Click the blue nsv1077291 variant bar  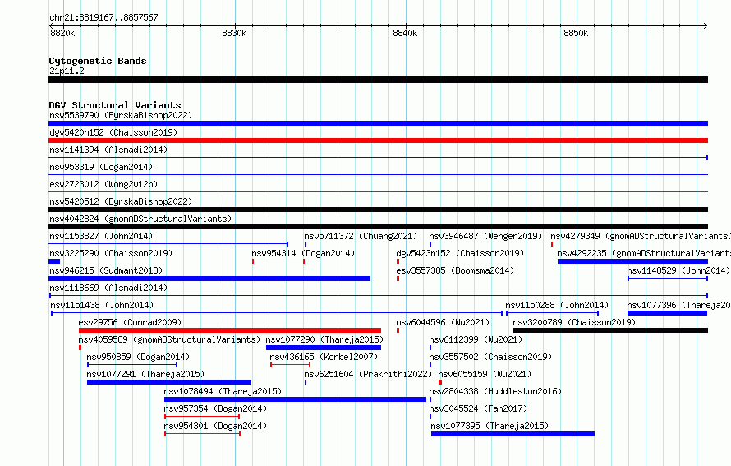(169, 382)
